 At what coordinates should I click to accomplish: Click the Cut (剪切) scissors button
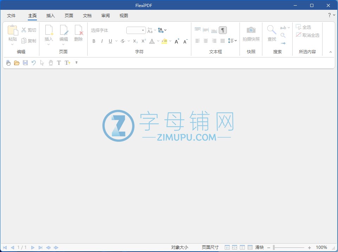point(29,30)
